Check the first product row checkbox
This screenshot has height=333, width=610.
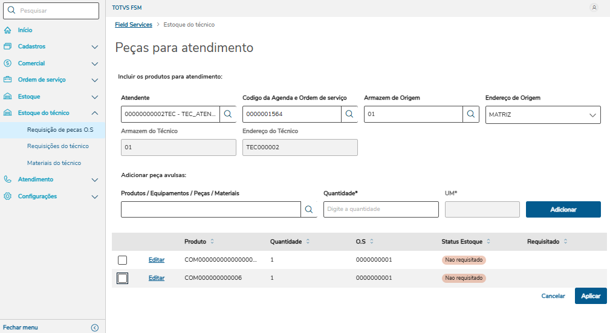coord(122,260)
